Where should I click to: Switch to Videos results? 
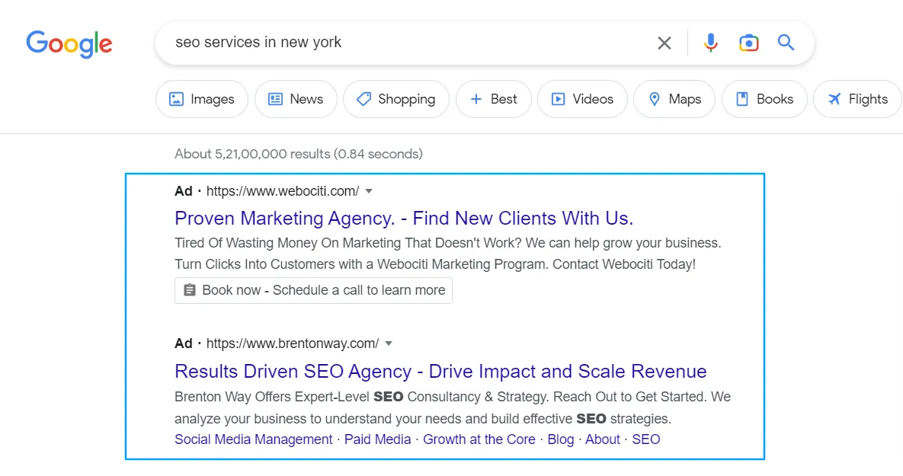(582, 99)
